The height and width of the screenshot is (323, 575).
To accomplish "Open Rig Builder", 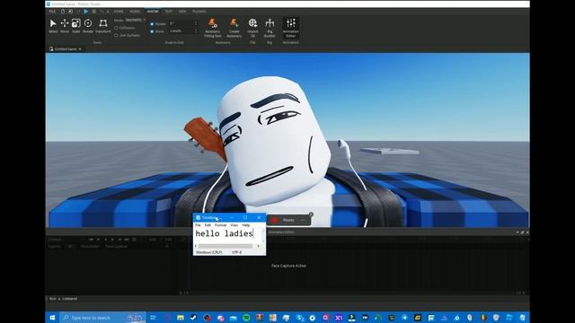I will [270, 28].
